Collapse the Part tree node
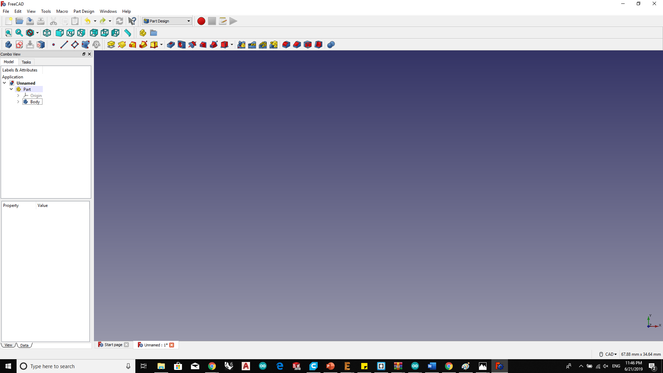 coord(11,89)
